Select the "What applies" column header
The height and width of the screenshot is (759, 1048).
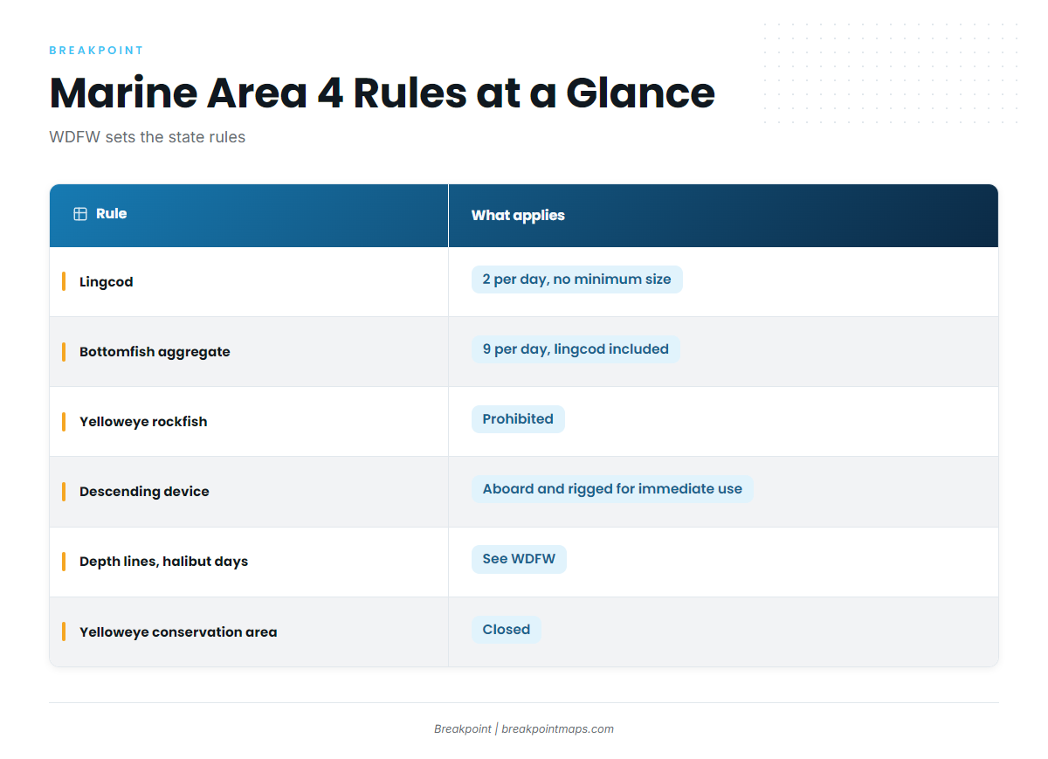(723, 215)
